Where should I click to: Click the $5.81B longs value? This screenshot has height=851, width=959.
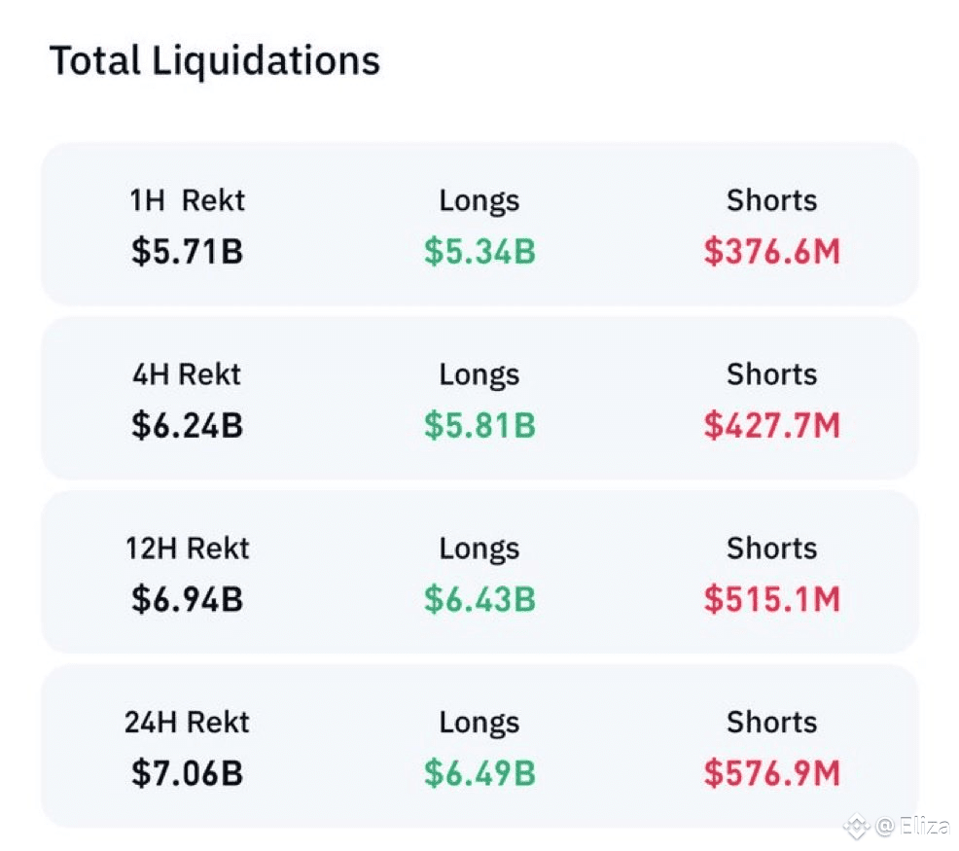click(479, 426)
